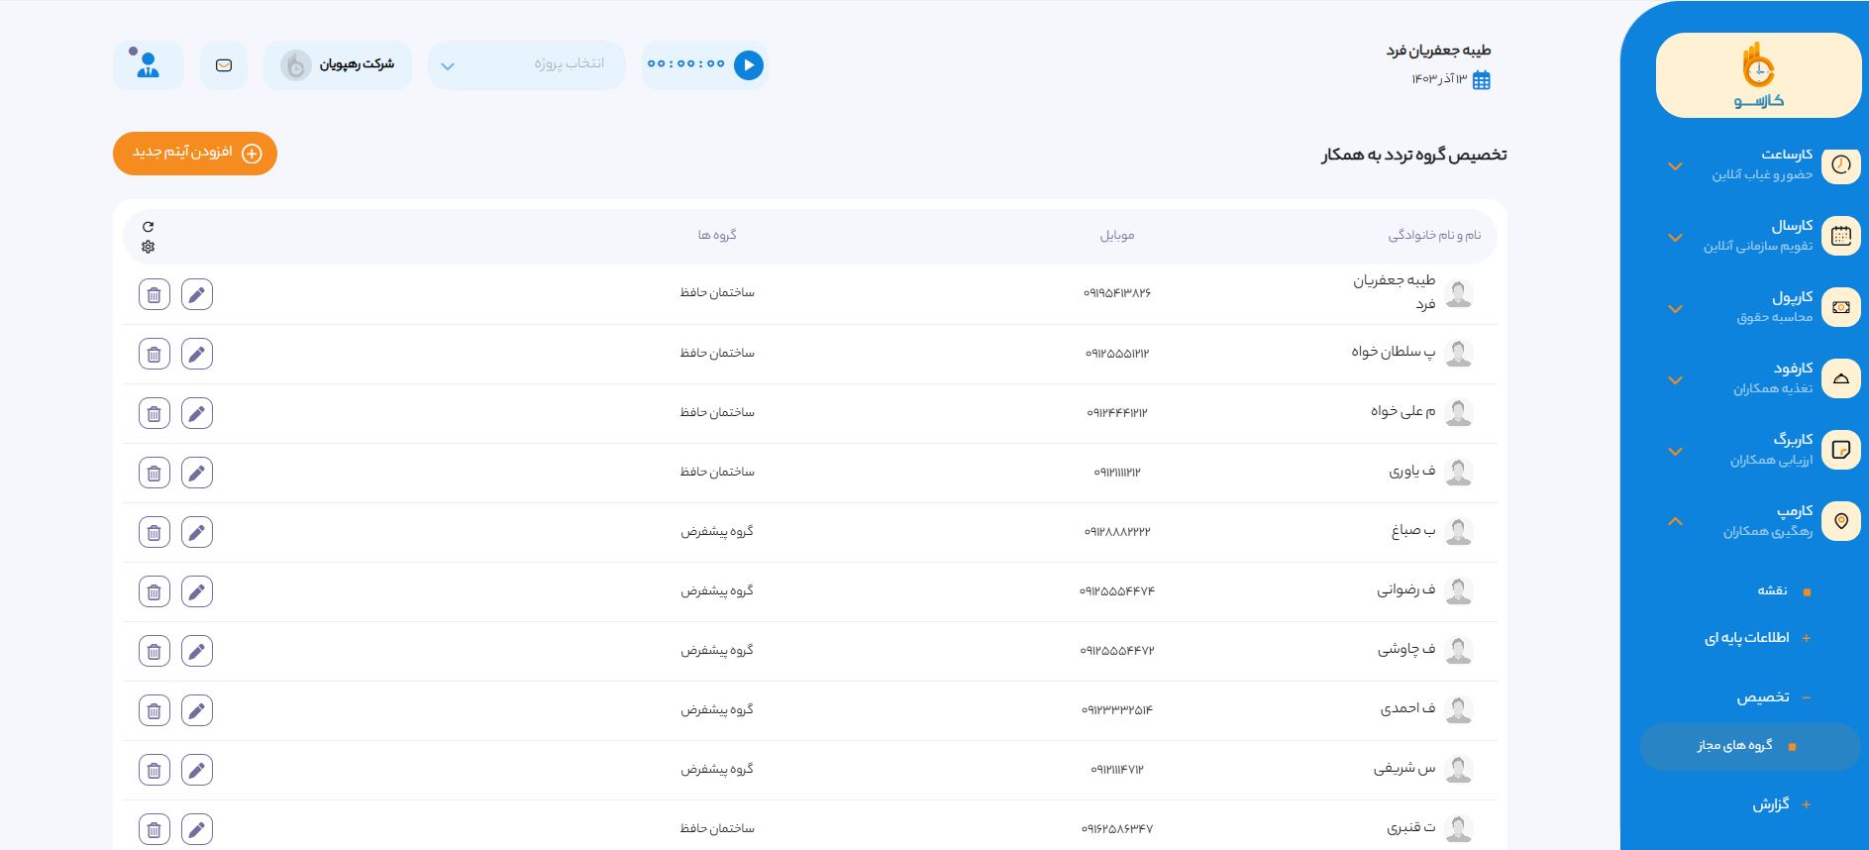Open the انتخاب پروژه dropdown
Viewport: 1869px width, 850px height.
(526, 65)
